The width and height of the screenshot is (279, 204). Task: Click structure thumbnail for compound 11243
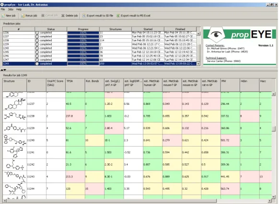coord(15,177)
